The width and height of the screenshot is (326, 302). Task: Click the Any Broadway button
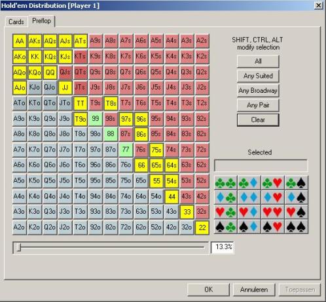point(258,90)
